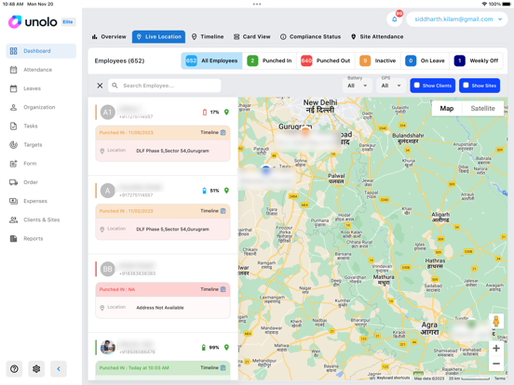Screen dimensions: 514x385
Task: Switch map to Satellite view
Action: tap(482, 109)
